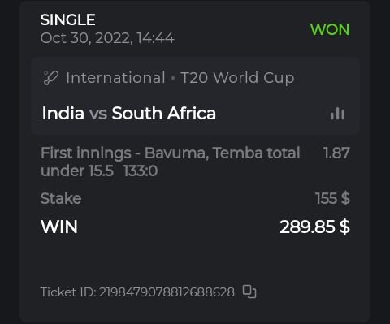This screenshot has height=324, width=390.
Task: Click the cricket bat sport icon
Action: pos(51,78)
